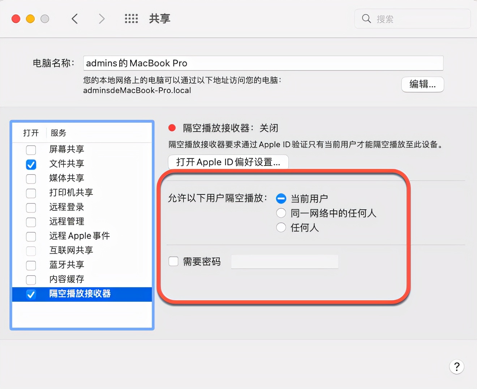Close the 共享 window with red button

16,19
